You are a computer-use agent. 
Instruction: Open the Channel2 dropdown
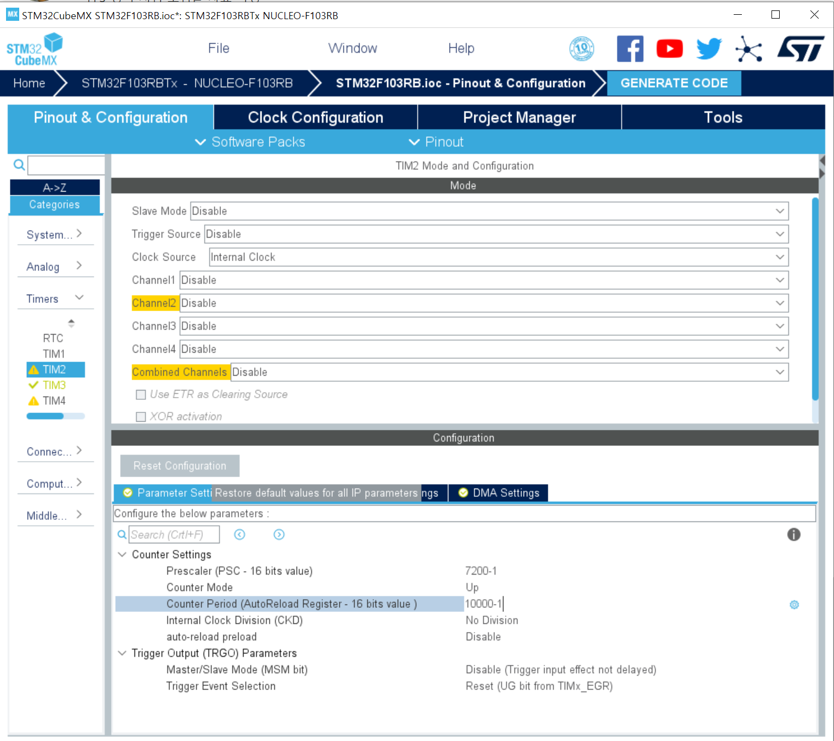[x=484, y=303]
